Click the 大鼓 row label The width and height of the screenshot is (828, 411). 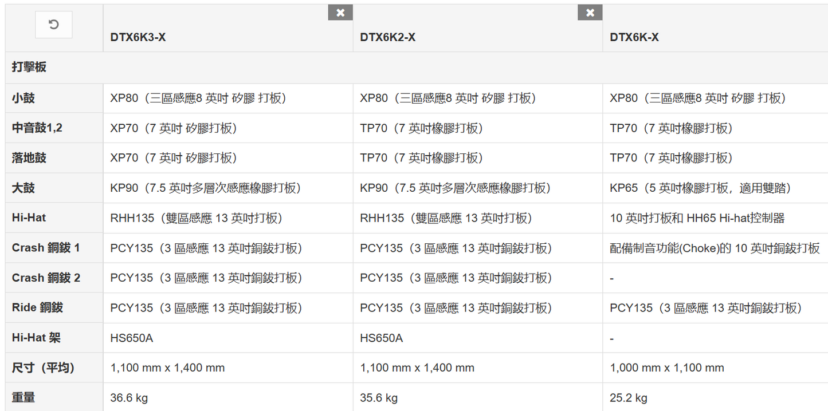23,188
